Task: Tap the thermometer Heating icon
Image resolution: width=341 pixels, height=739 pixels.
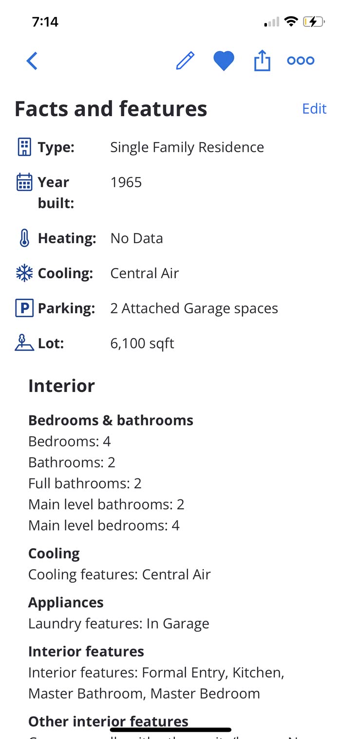Action: (24, 238)
